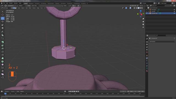176x99 pixels.
Task: Select the Cursor tool in left toolbar
Action: [2, 15]
